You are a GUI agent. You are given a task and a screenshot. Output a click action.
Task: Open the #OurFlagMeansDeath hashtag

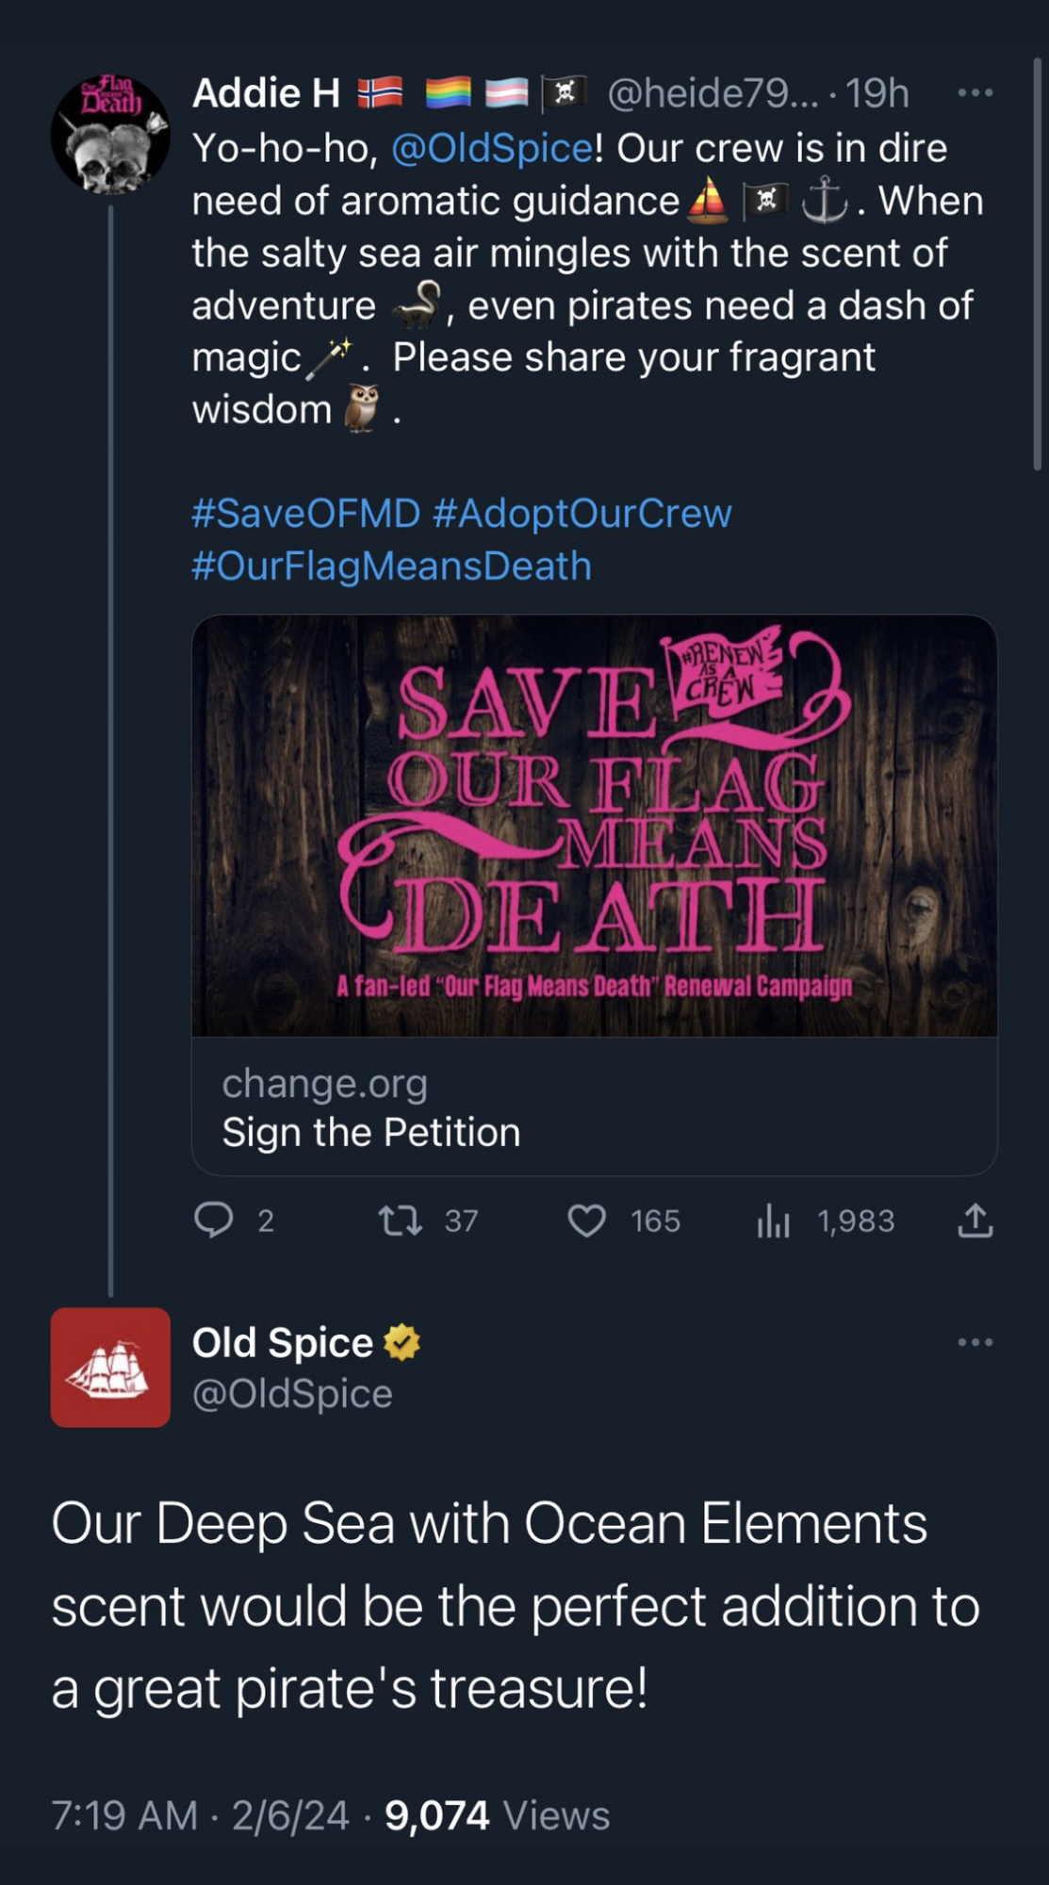point(391,566)
